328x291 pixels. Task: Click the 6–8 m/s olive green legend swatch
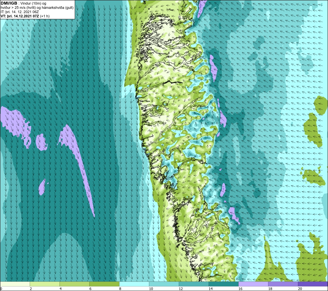tap(104, 284)
